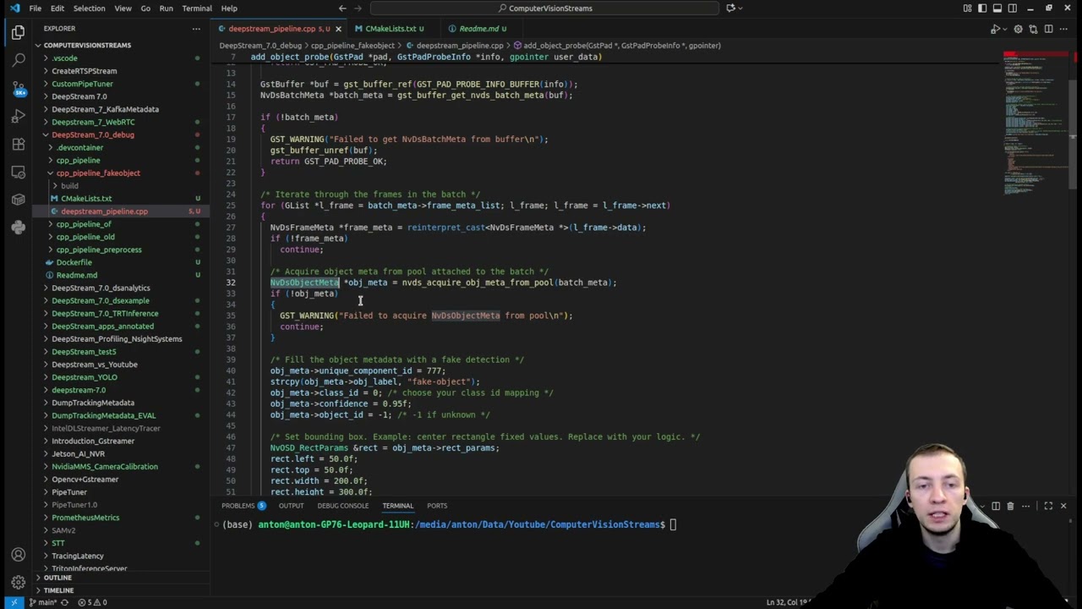The image size is (1082, 609).
Task: Open the run button dropdown arrow
Action: pyautogui.click(x=1005, y=29)
